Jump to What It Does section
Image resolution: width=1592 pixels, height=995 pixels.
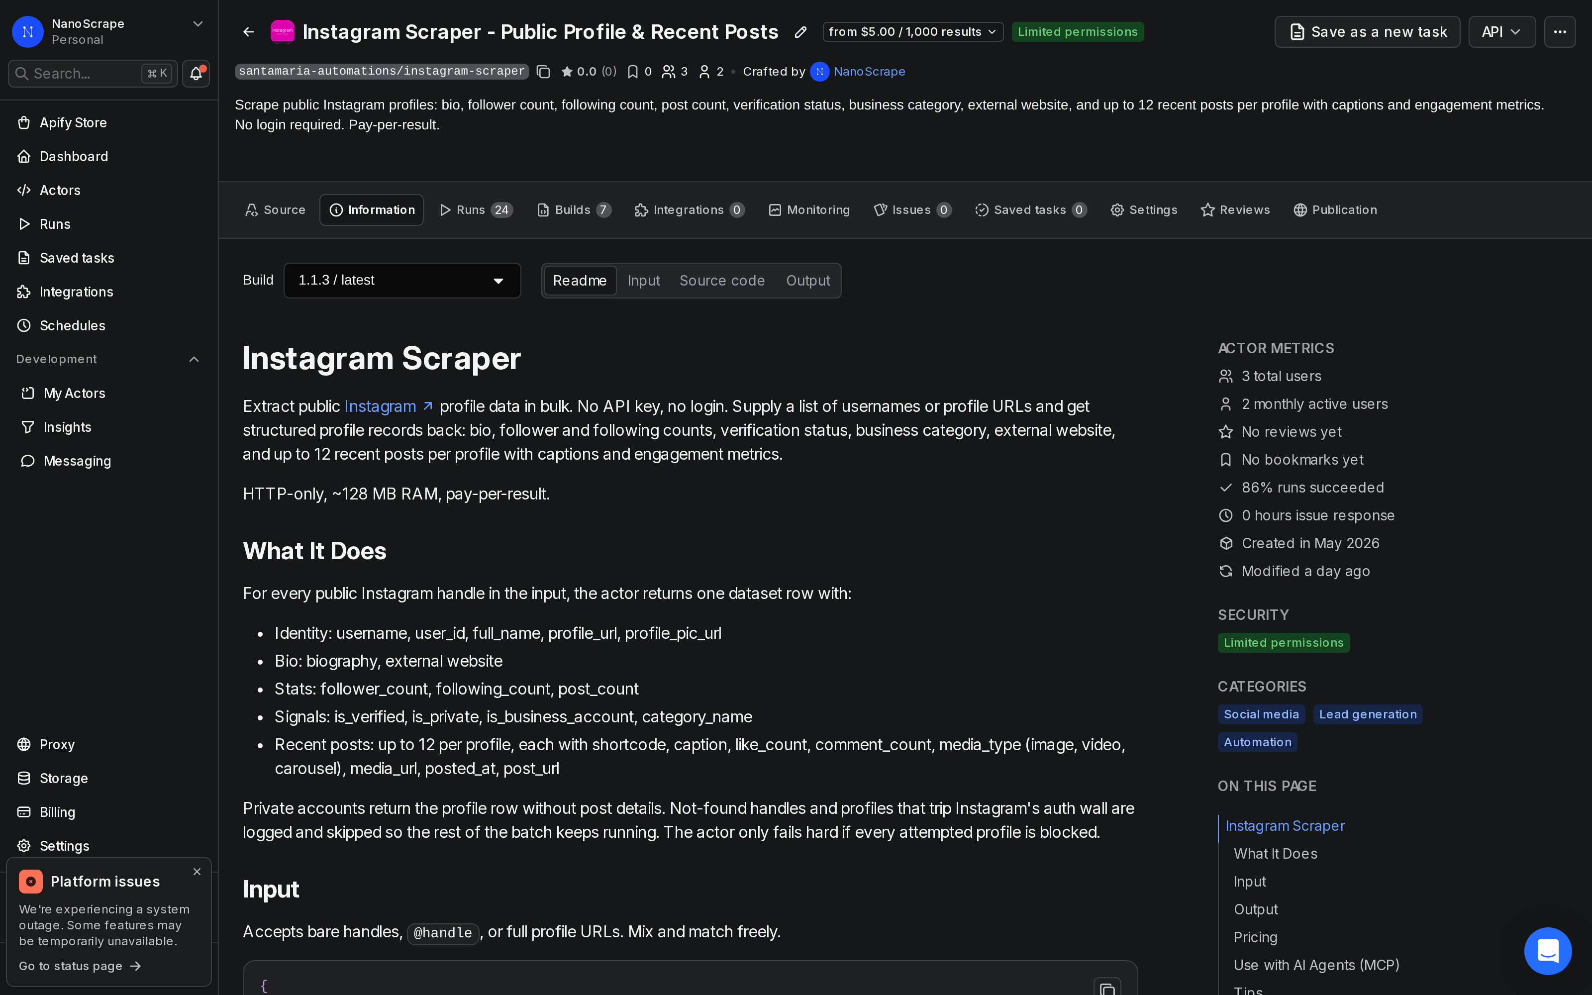point(1276,854)
